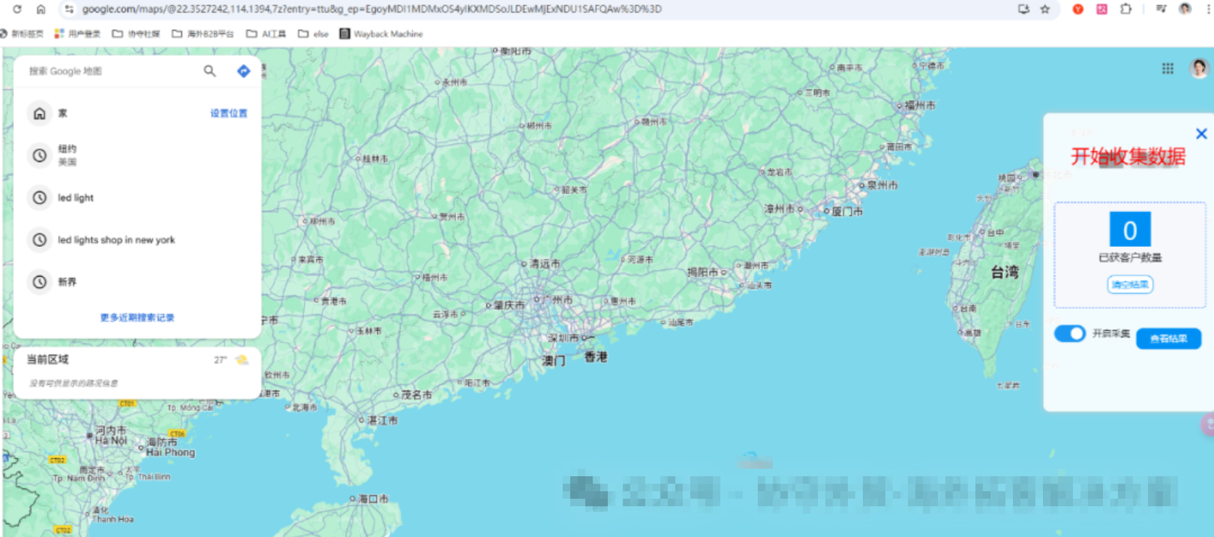The width and height of the screenshot is (1214, 537).
Task: Reload the page with the browser refresh icon
Action: pos(17,9)
